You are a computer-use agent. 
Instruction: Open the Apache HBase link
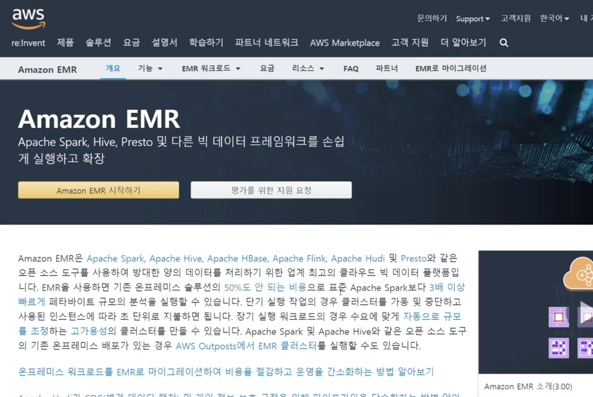[x=237, y=258]
